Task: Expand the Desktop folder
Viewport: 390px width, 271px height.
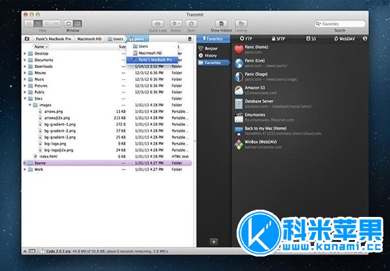Action: (x=25, y=53)
